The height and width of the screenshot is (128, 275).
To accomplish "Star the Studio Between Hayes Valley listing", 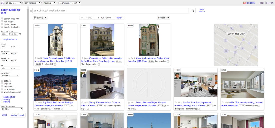I will click(x=129, y=103).
